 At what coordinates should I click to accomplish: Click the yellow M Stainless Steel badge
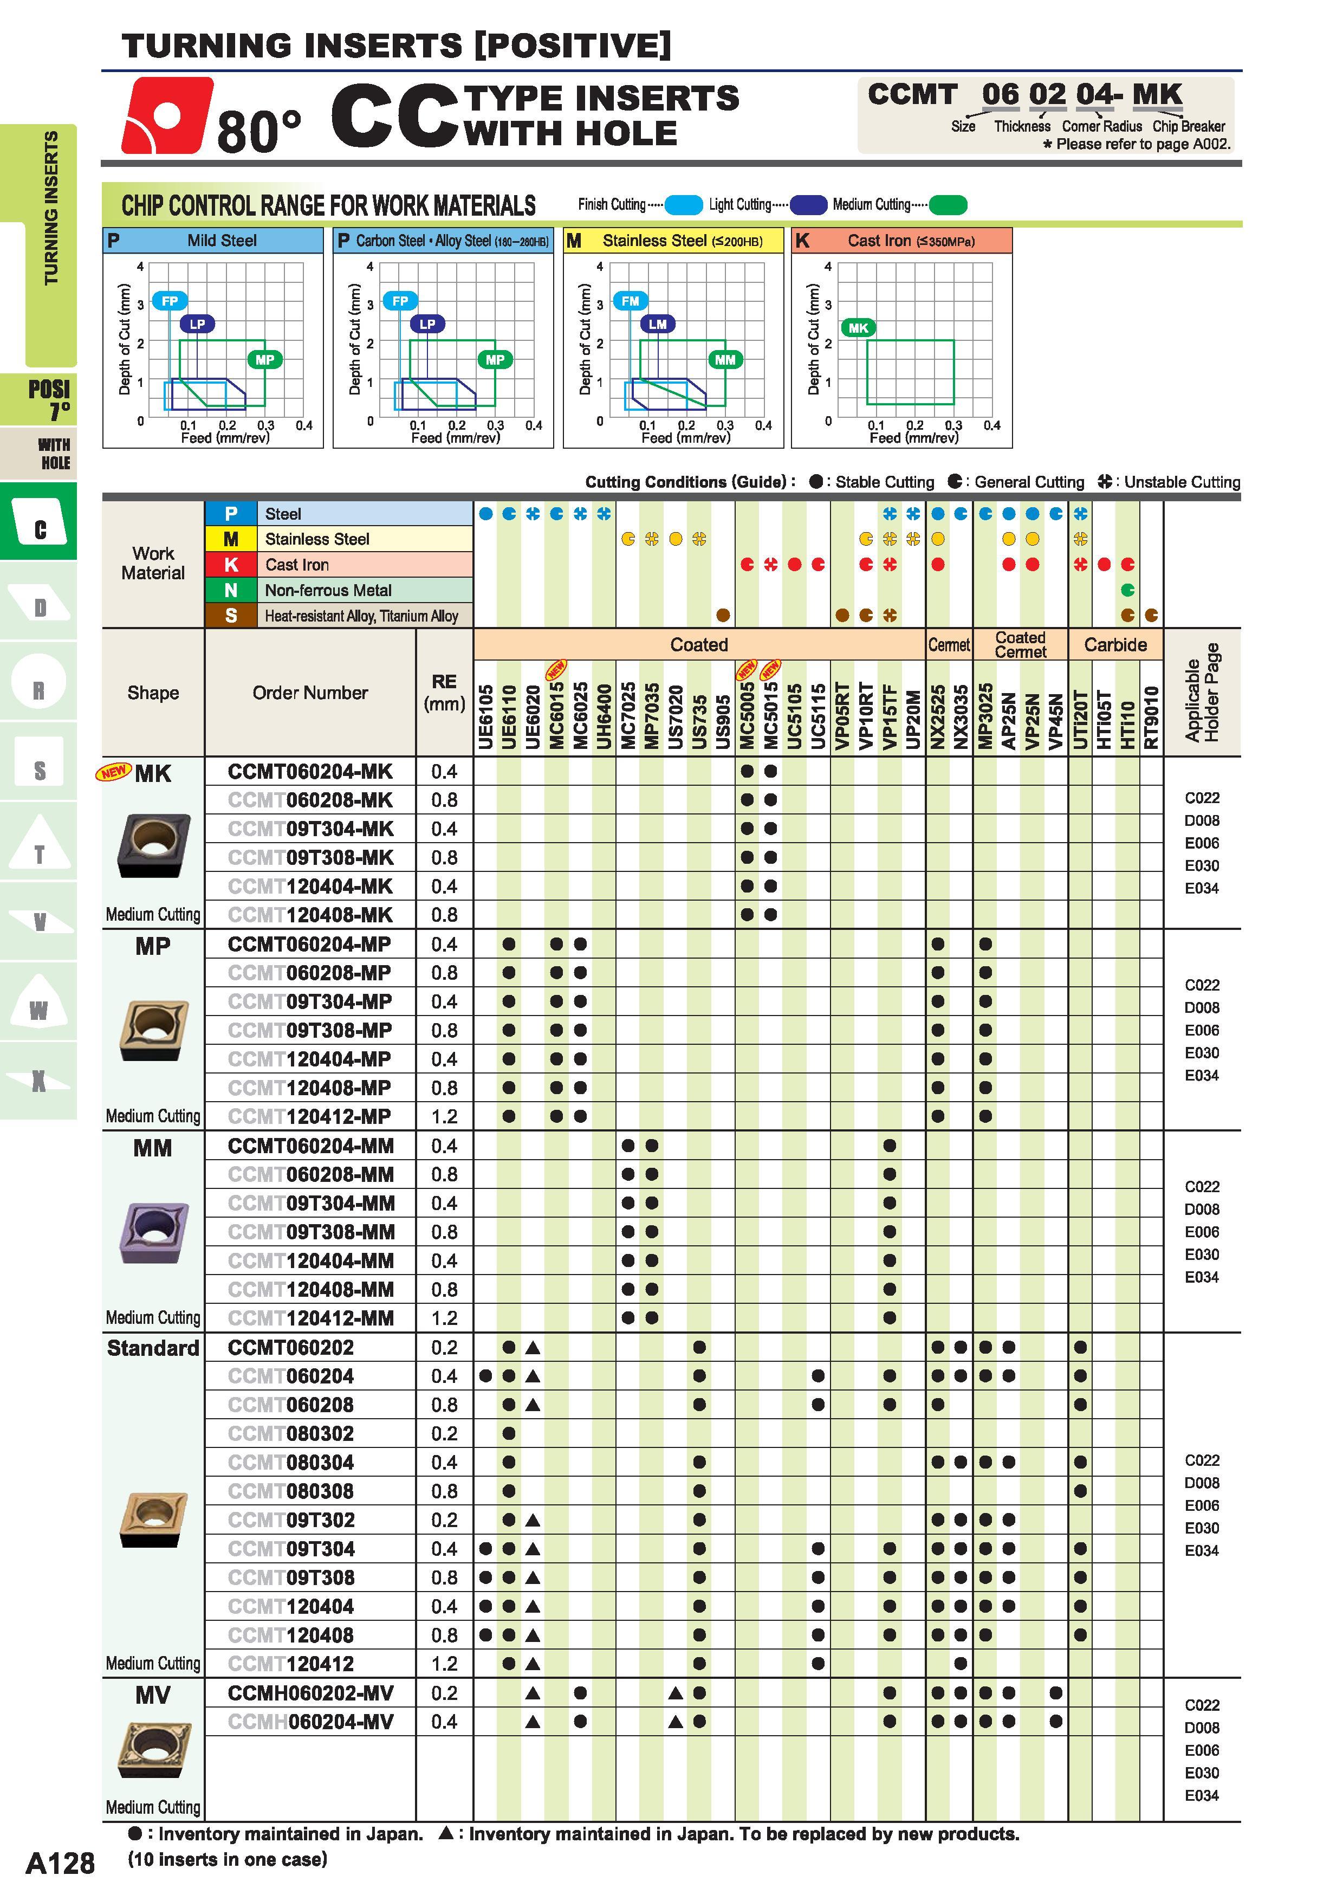pos(231,539)
